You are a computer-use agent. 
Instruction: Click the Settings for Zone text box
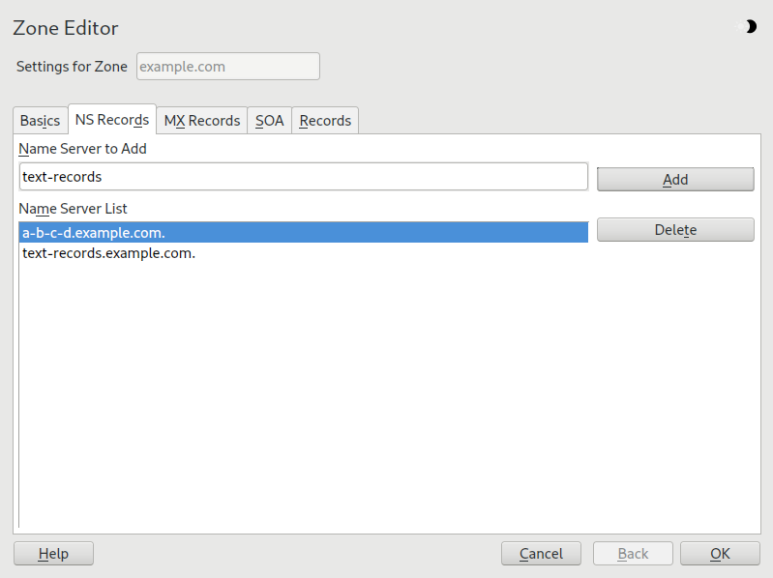tap(227, 67)
